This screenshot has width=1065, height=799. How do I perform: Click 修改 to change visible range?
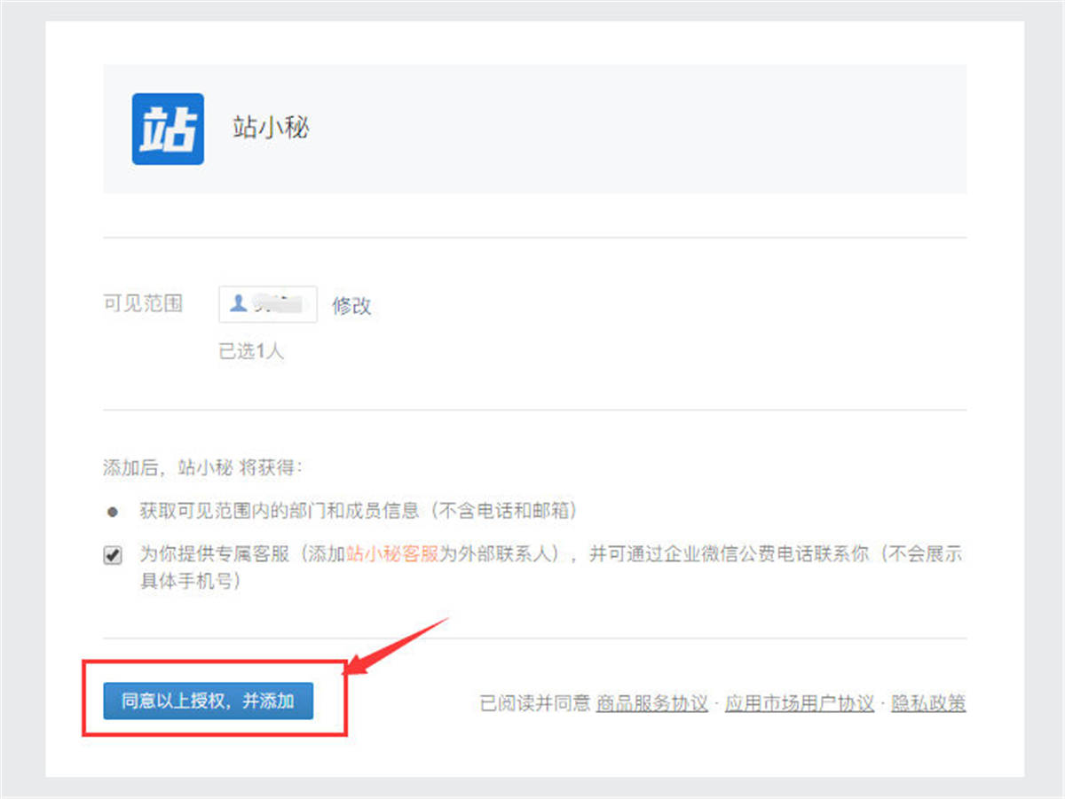tap(351, 306)
